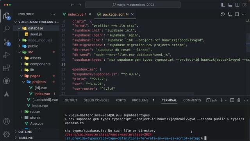Place cursor on empty line 21
250x141 pixels.
pos(153,64)
